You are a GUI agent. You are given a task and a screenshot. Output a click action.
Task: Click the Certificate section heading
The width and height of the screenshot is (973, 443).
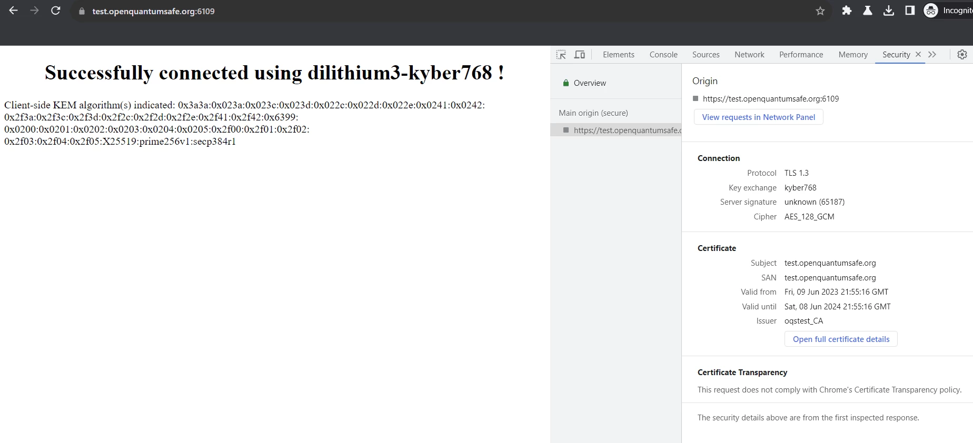(x=717, y=248)
